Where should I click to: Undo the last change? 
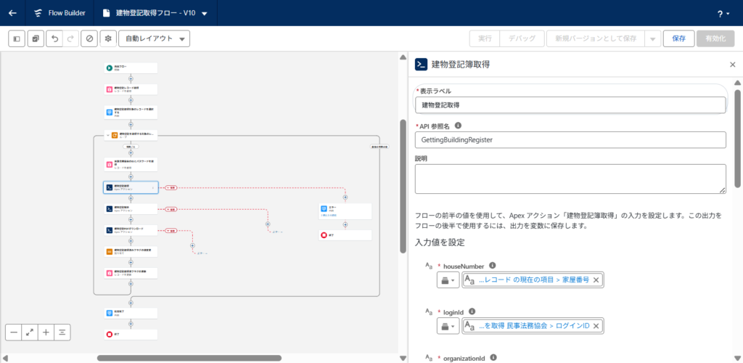[x=54, y=39]
